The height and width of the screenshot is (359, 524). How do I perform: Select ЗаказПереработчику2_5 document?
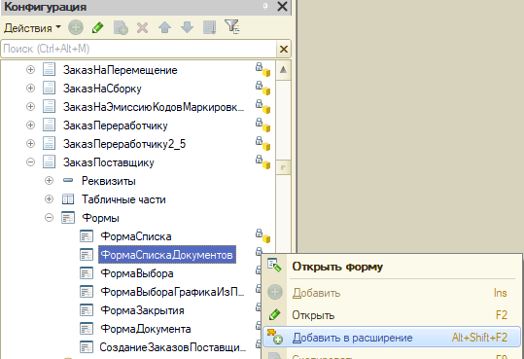(124, 144)
